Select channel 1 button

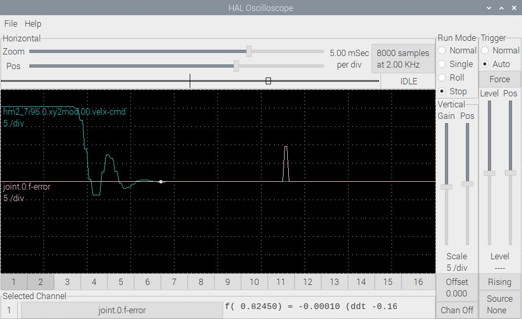coord(14,282)
